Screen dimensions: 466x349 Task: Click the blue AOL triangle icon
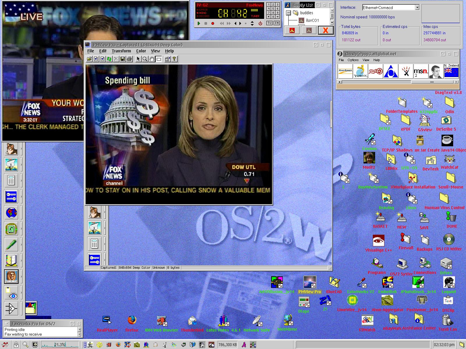tap(391, 71)
